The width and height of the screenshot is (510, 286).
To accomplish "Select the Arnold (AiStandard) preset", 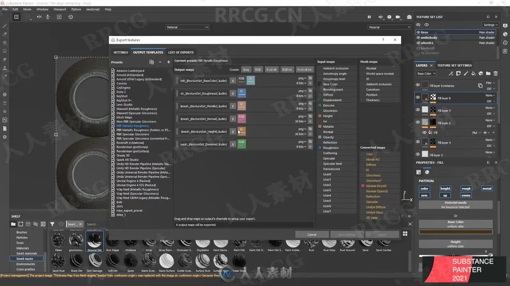I will [130, 75].
